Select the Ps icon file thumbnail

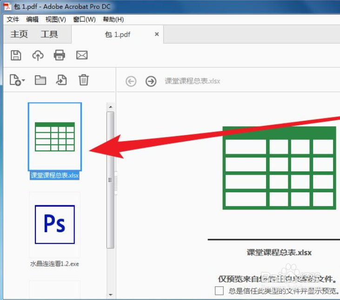tap(55, 224)
